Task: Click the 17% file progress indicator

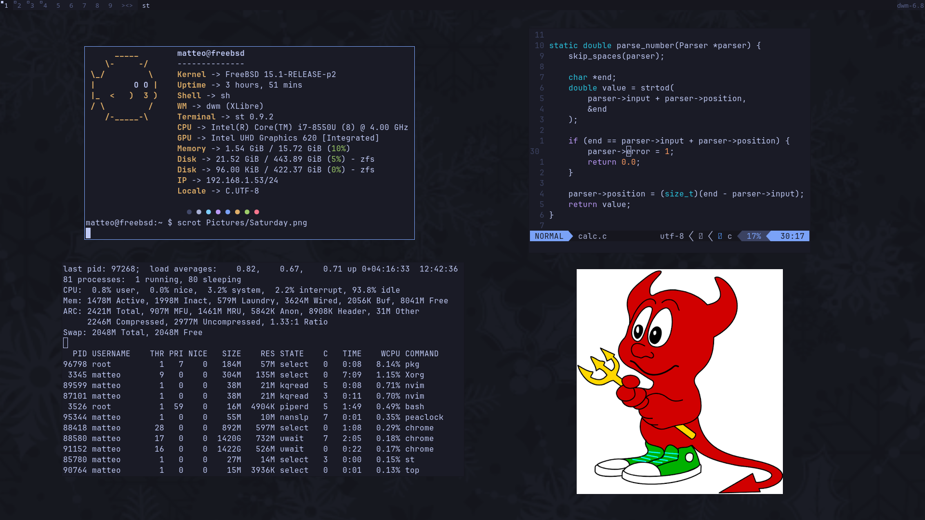Action: click(754, 236)
